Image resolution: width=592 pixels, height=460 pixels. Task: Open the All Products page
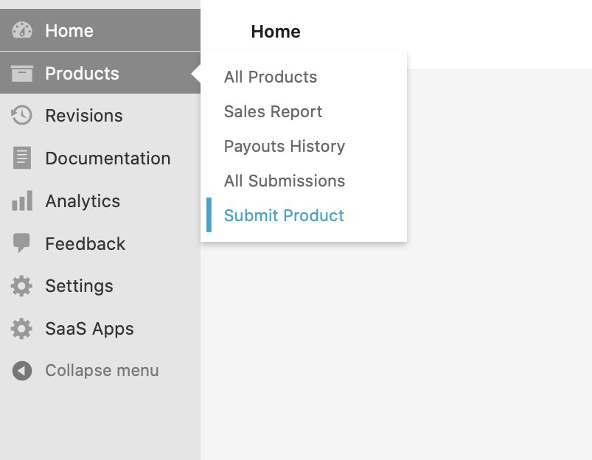coord(270,77)
